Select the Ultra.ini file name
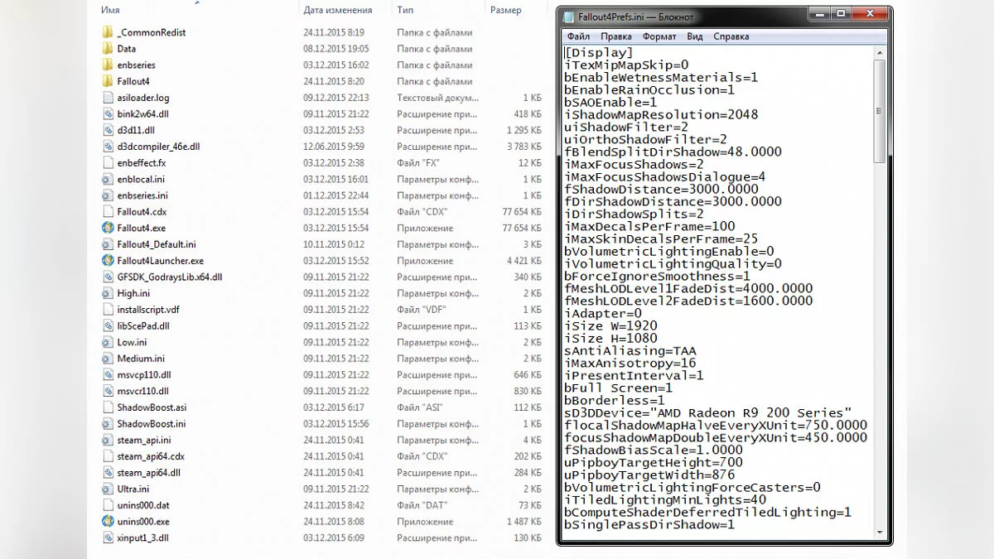Image resolution: width=994 pixels, height=559 pixels. (133, 489)
